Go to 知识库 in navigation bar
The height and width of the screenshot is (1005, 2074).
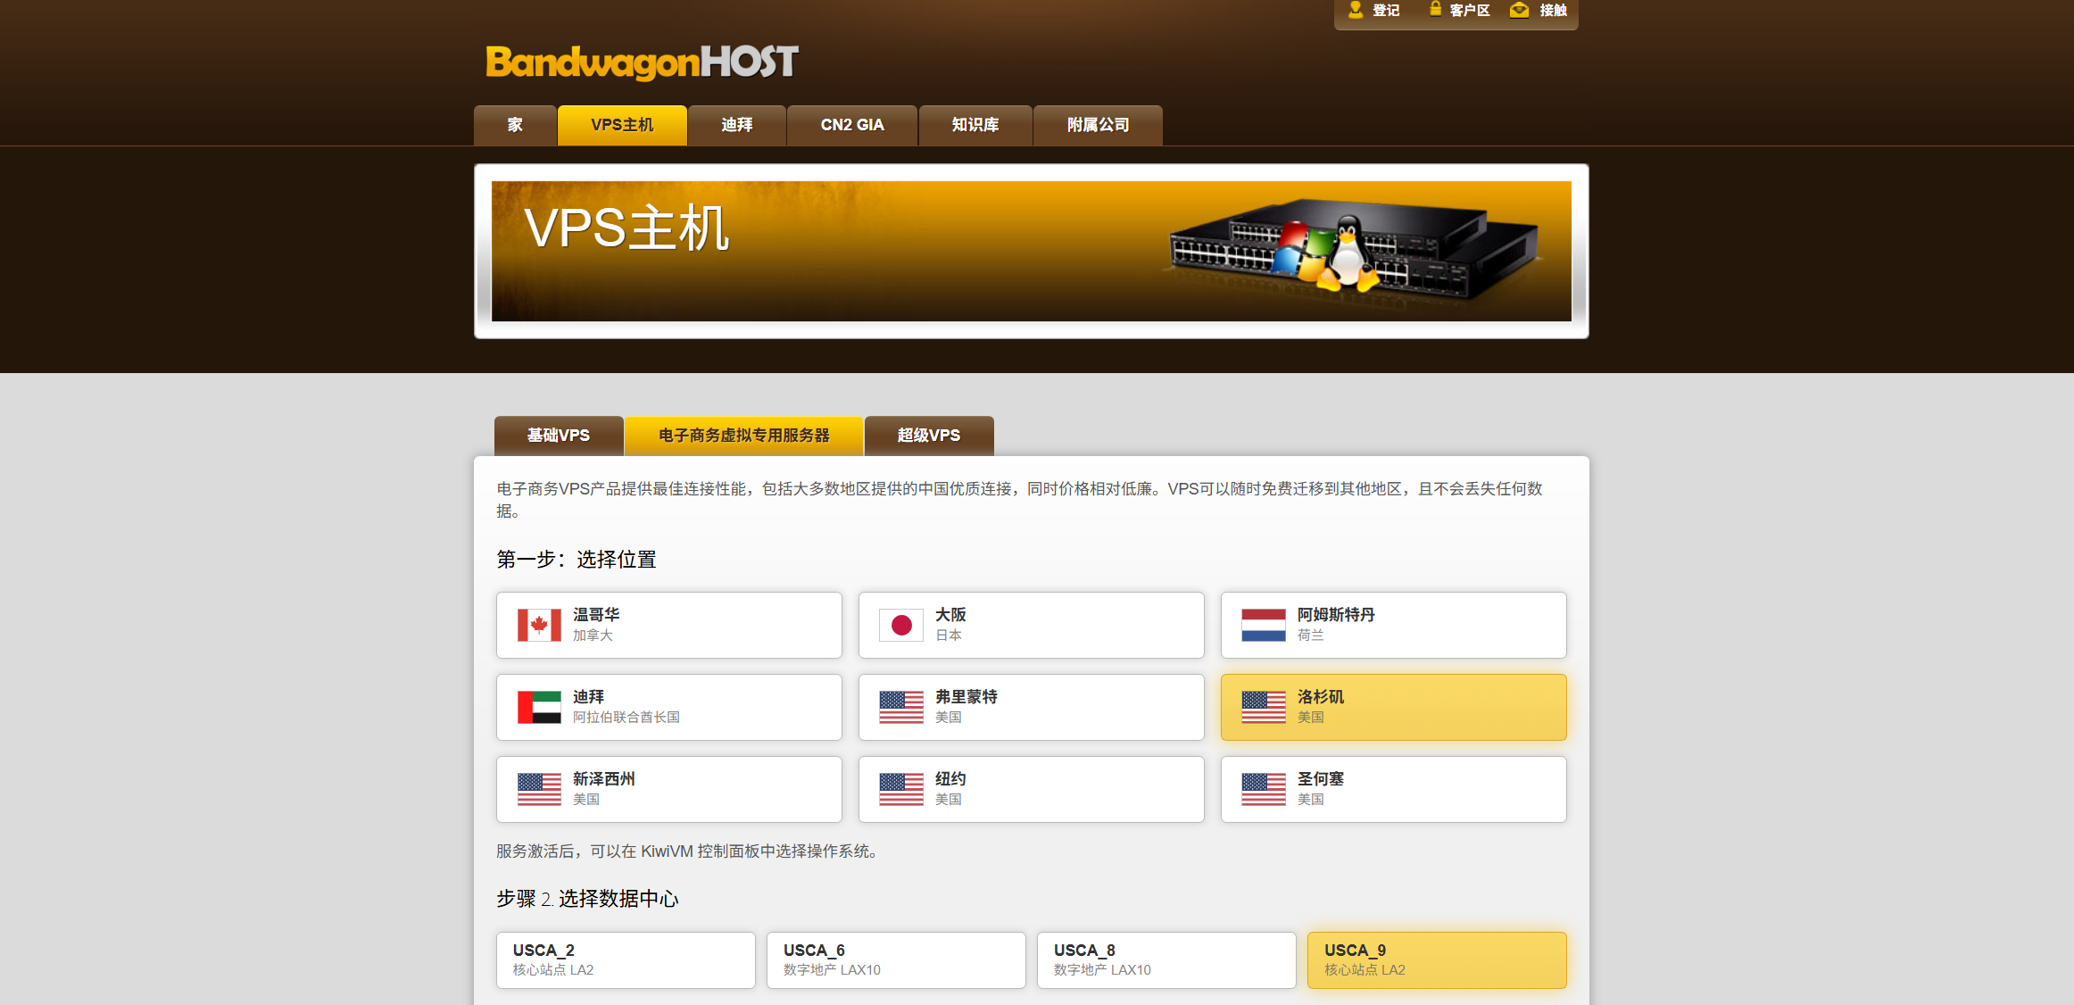click(x=975, y=125)
